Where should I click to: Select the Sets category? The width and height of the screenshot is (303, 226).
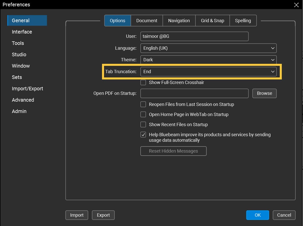[x=17, y=77]
